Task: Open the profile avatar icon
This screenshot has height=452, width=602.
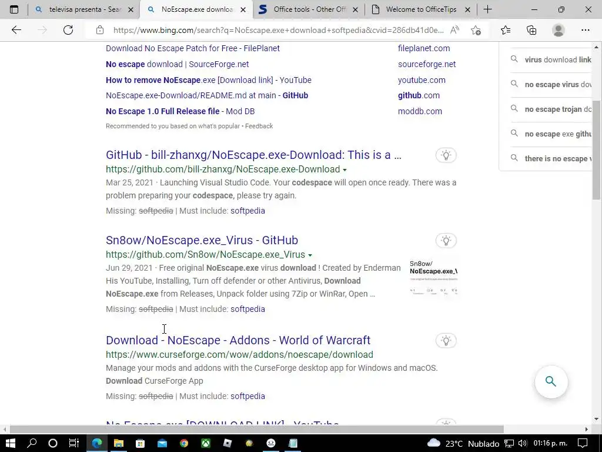Action: [558, 30]
